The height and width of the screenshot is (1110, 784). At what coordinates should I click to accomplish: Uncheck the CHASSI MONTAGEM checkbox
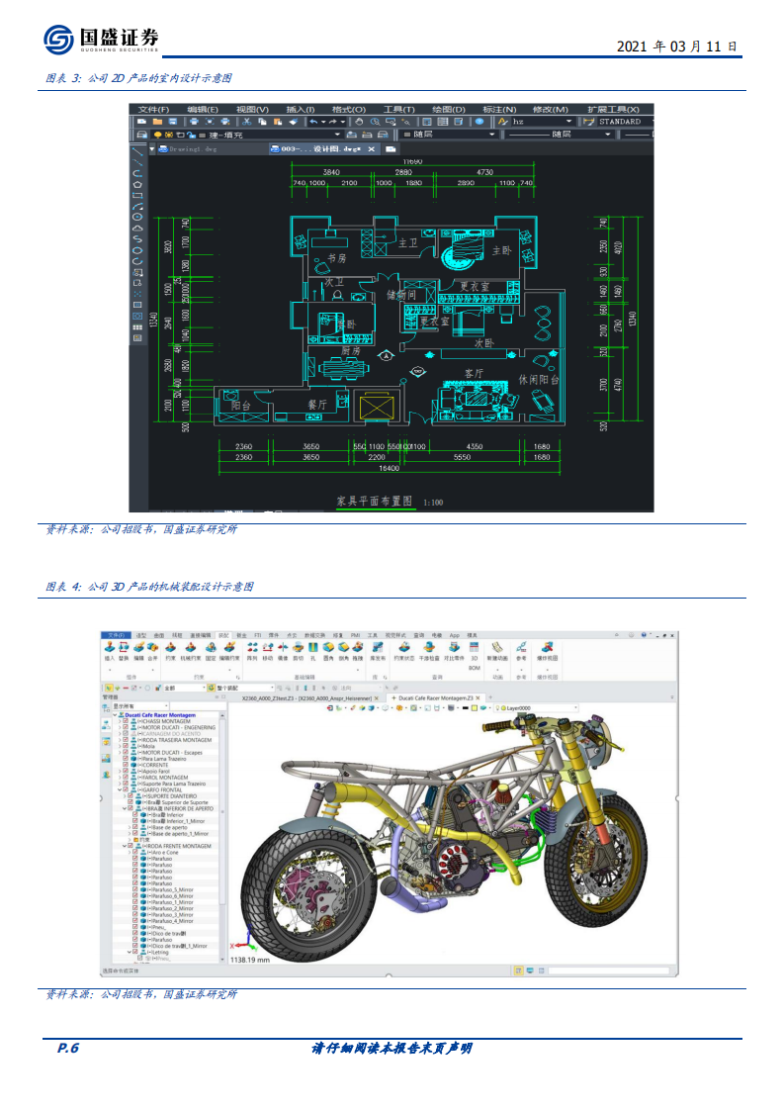point(127,721)
